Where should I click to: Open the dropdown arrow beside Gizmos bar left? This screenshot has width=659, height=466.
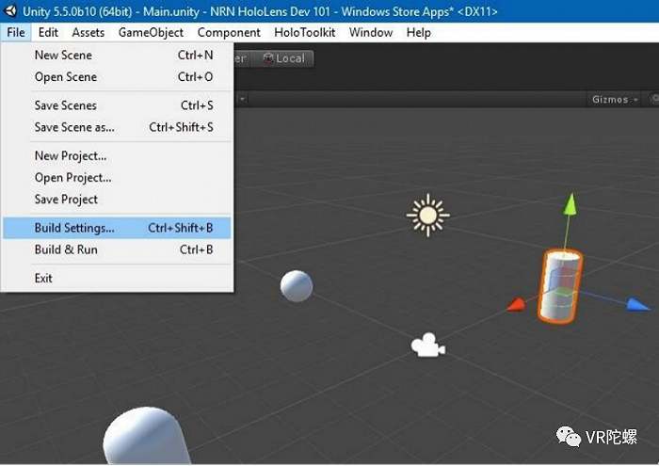click(242, 99)
